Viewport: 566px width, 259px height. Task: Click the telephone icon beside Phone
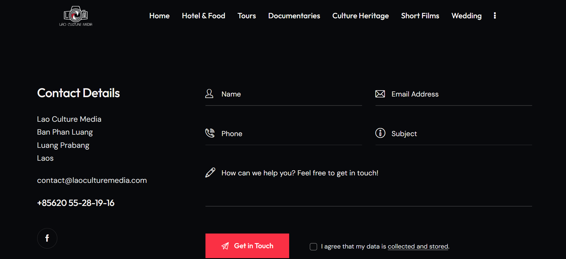click(210, 133)
